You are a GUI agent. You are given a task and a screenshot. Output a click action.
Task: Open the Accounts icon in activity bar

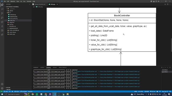coord(2,84)
